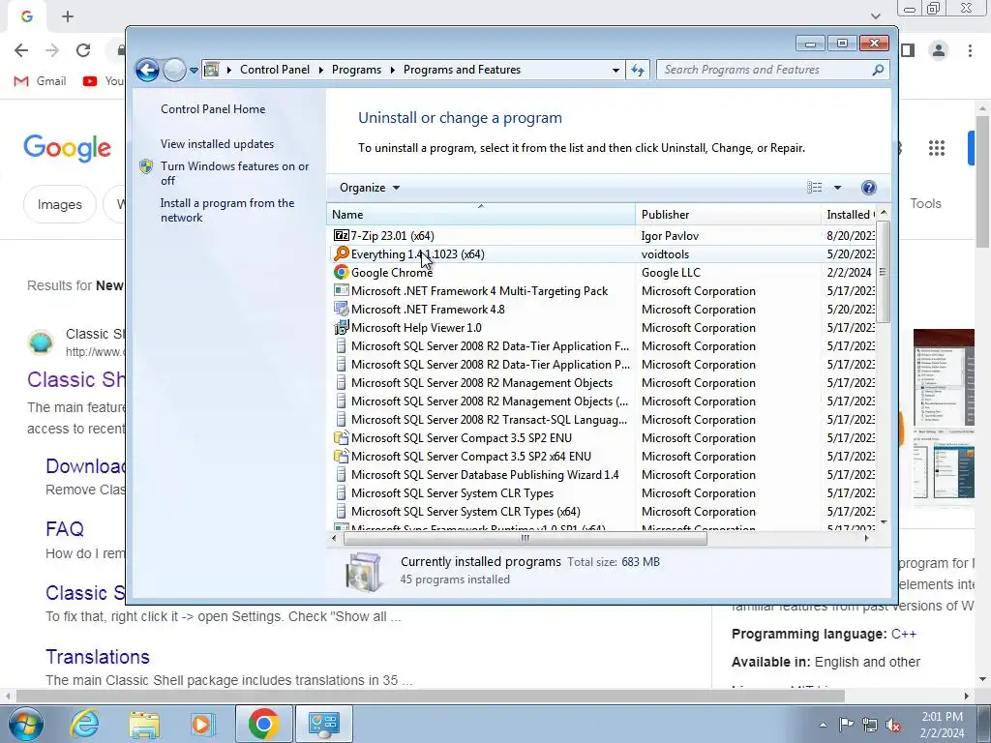Click Control Panel in the breadcrumb
The height and width of the screenshot is (743, 991).
[x=275, y=70]
